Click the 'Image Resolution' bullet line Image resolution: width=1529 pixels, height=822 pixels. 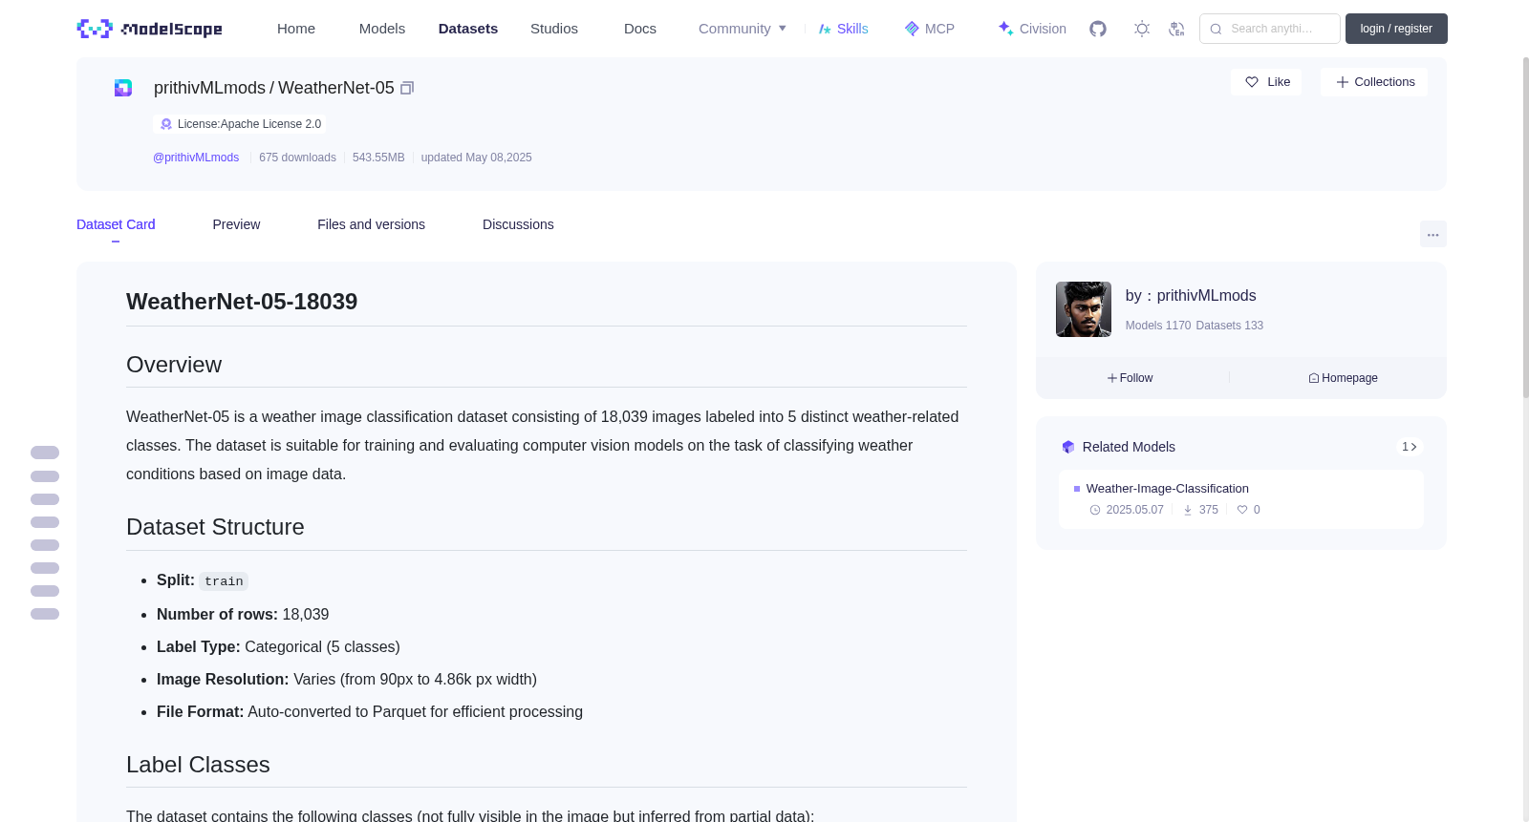347,680
